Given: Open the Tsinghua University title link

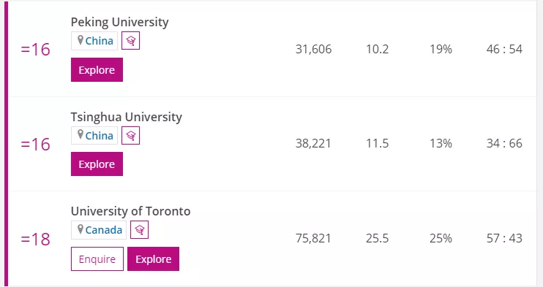Looking at the screenshot, I should click(127, 117).
